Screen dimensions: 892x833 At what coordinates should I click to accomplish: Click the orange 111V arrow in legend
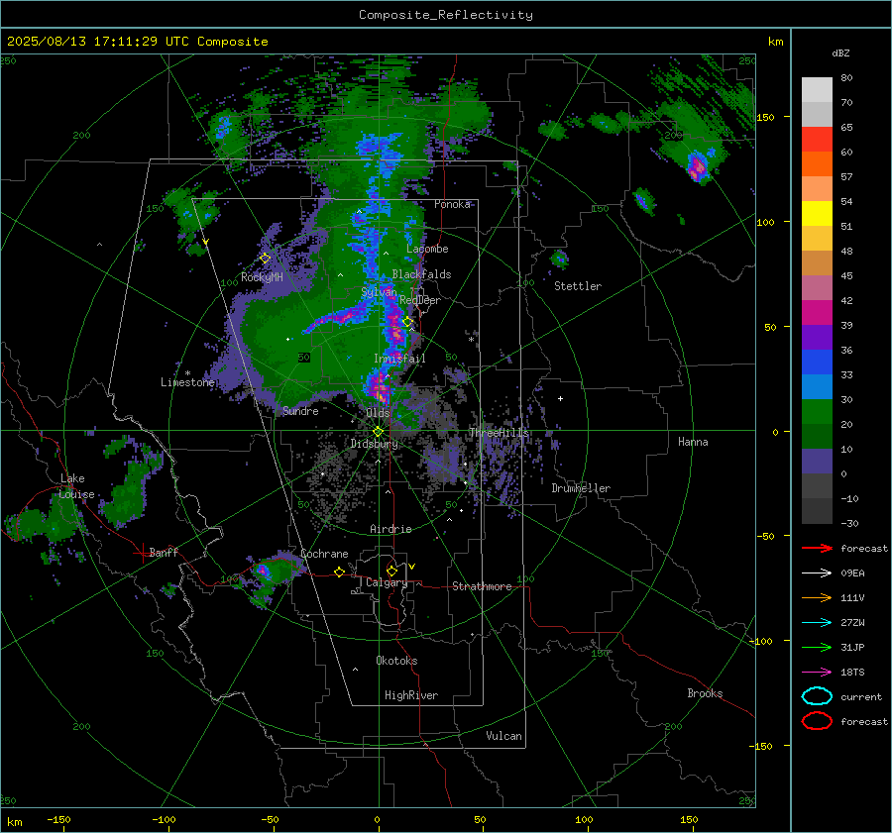(x=817, y=597)
